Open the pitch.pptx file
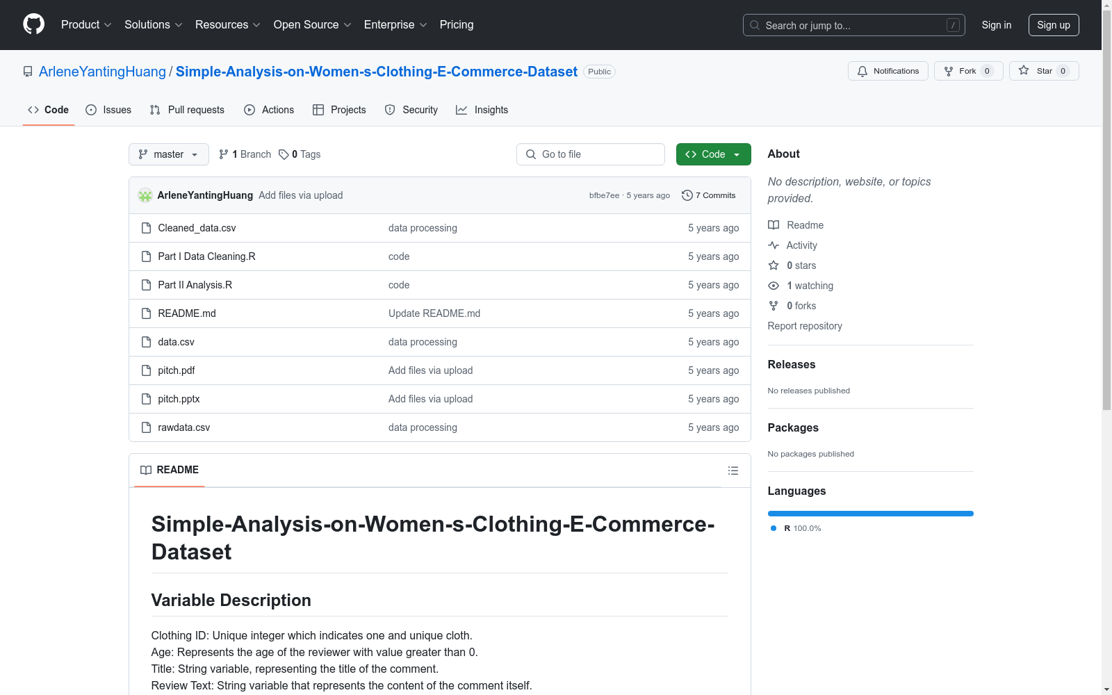Viewport: 1112px width, 695px height. [179, 399]
